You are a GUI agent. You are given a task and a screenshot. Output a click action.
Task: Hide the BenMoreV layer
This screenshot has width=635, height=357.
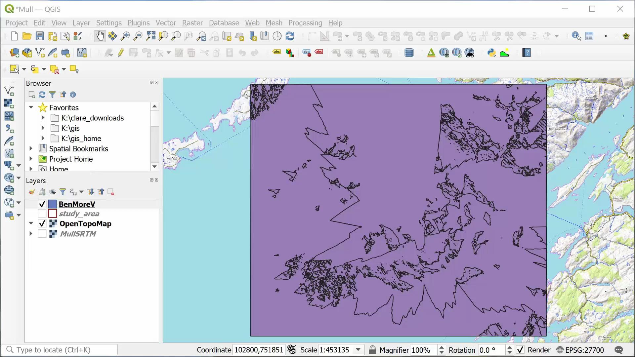(42, 204)
